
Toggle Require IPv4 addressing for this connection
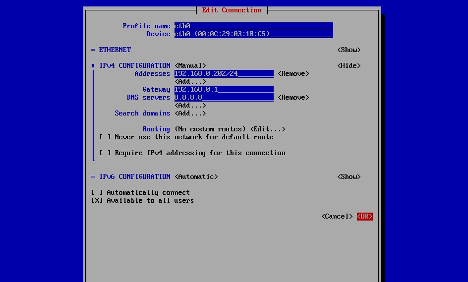[x=192, y=153]
